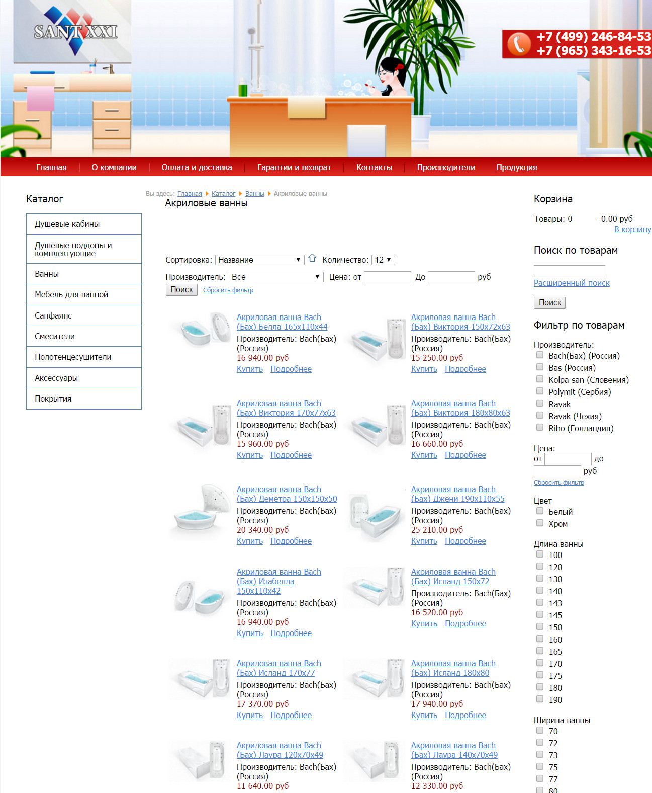Open Белла 165x110x44 bathtub thumbnail

(200, 330)
